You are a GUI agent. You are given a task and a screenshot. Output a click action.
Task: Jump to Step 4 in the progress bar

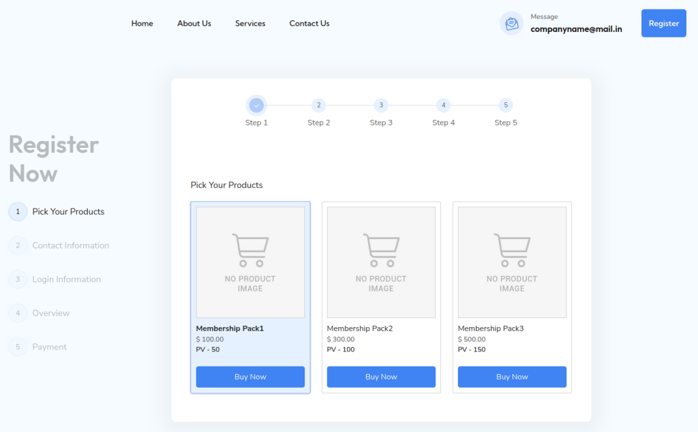[x=443, y=106]
